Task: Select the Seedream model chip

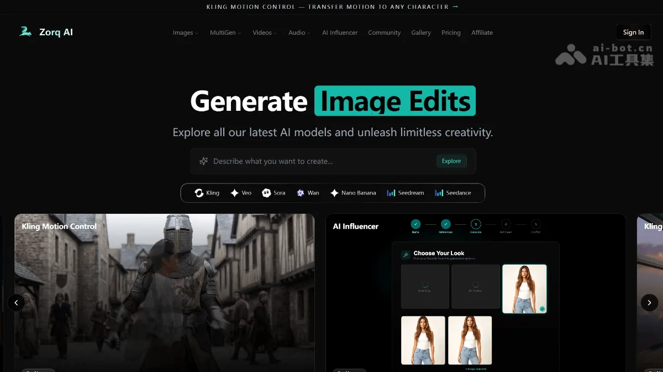Action: click(x=406, y=193)
